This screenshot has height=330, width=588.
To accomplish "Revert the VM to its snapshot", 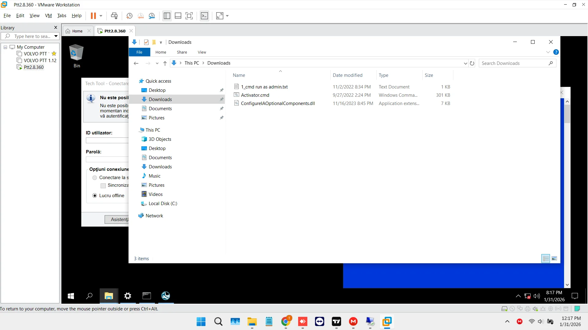I will [140, 16].
